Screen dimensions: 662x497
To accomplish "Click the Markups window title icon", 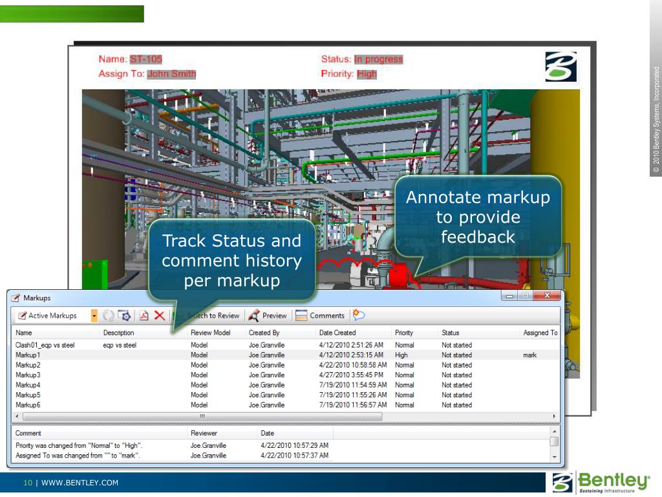I will tap(16, 298).
